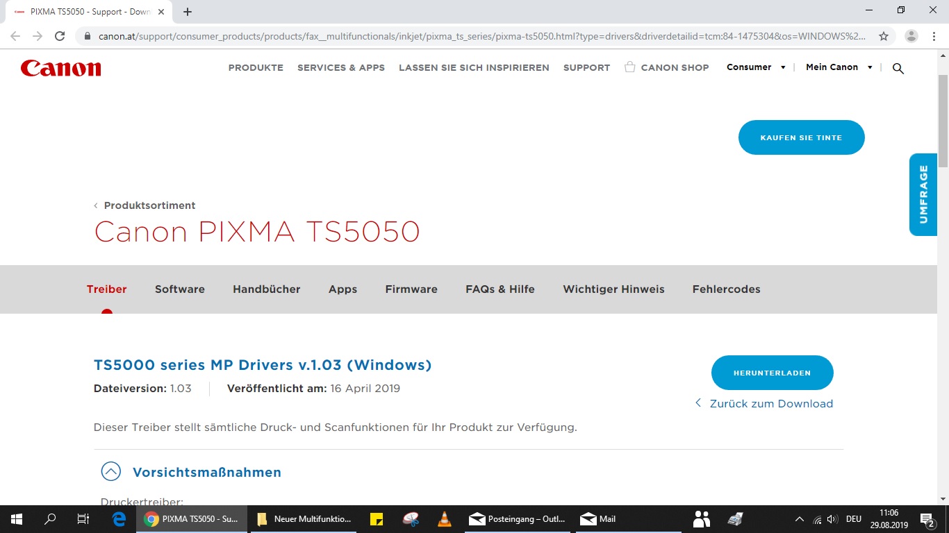
Task: Open the UMFRAGE side tab
Action: (x=923, y=194)
